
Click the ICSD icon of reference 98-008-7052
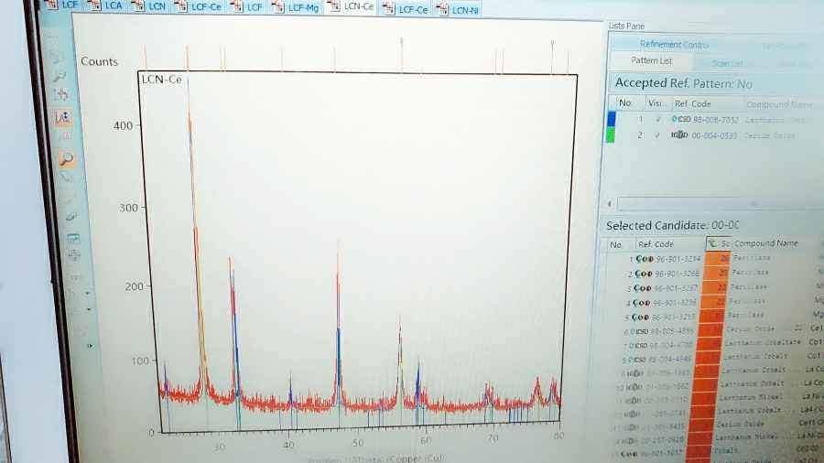coord(680,119)
